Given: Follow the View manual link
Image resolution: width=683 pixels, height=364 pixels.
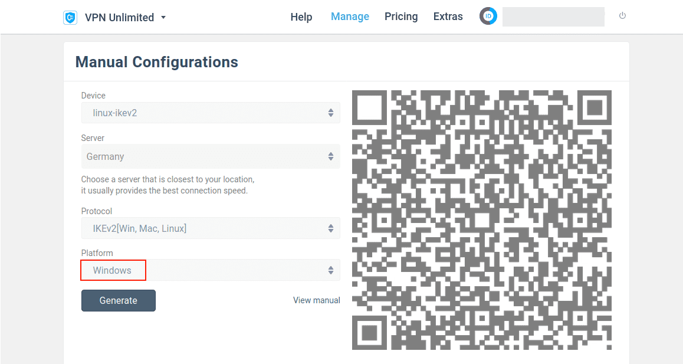Looking at the screenshot, I should click(316, 300).
